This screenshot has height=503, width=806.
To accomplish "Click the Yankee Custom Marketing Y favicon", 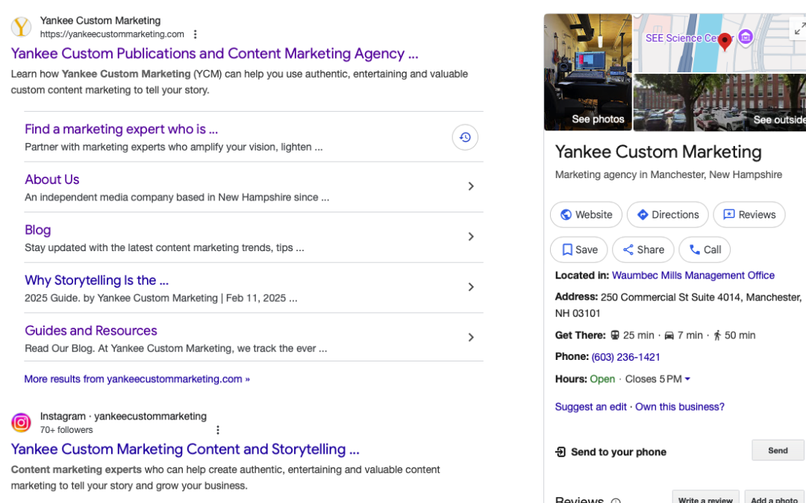I will click(x=21, y=27).
